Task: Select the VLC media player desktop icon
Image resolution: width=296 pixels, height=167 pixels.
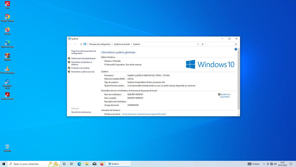Action: coord(7,70)
